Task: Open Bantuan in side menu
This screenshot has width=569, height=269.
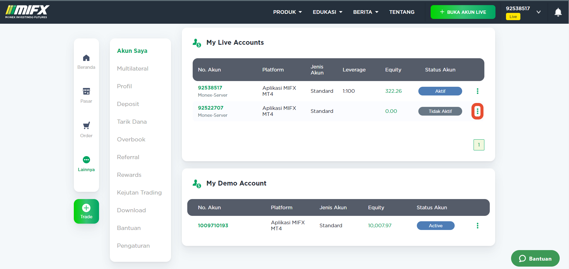Action: 129,228
